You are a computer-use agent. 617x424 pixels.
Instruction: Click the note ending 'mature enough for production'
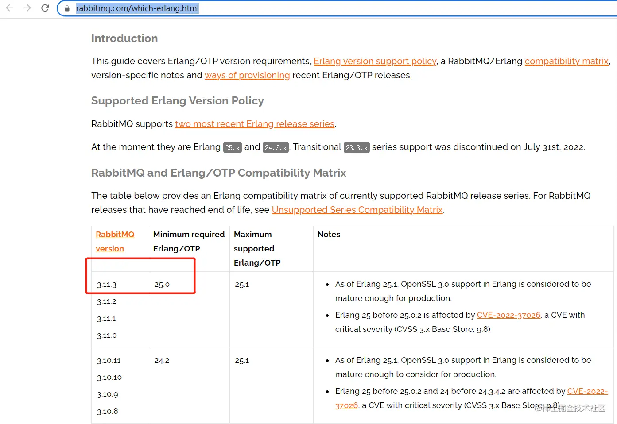(x=463, y=291)
